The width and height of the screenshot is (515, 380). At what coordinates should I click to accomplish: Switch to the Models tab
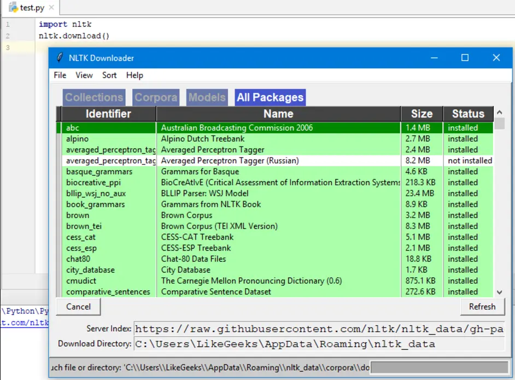pos(207,97)
